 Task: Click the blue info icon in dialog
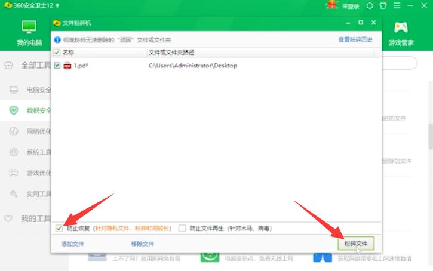point(57,40)
